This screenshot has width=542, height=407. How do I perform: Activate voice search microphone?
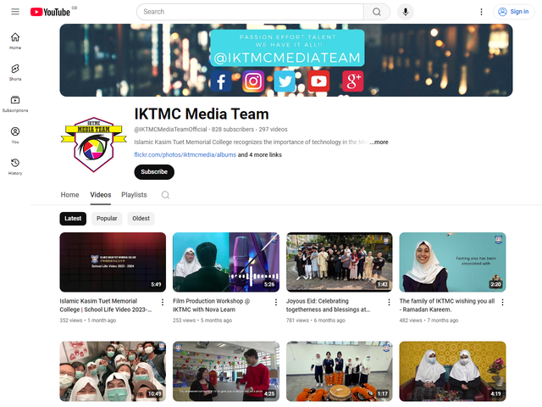(x=406, y=12)
